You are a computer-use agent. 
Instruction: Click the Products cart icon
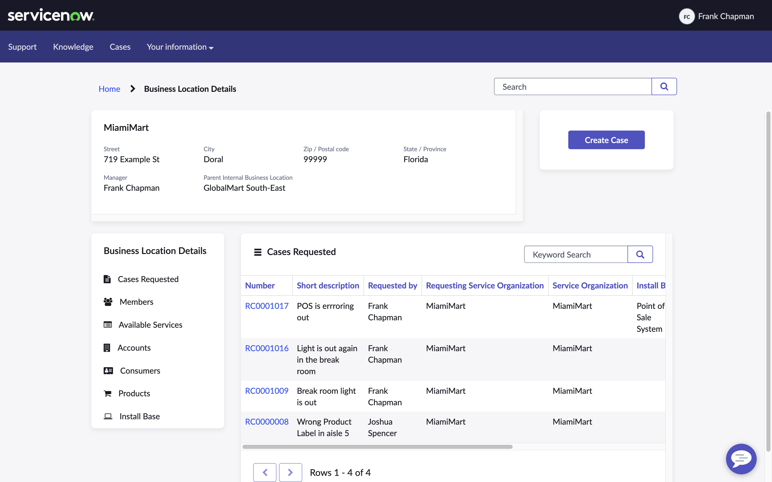[107, 393]
